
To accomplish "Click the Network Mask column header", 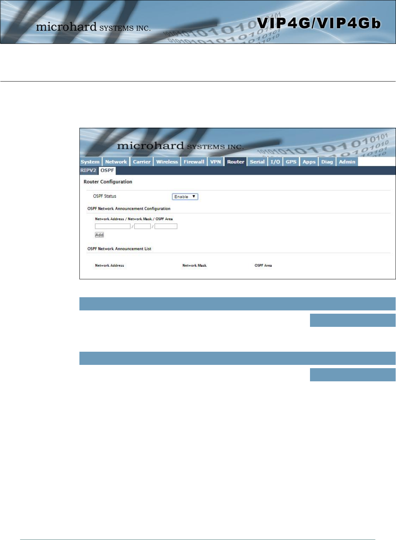I will [x=194, y=265].
